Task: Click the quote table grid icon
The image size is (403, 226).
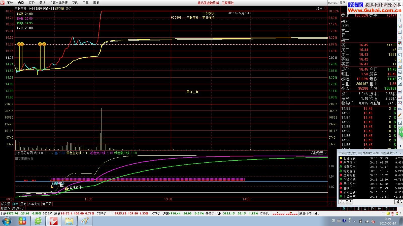Action: [400, 32]
